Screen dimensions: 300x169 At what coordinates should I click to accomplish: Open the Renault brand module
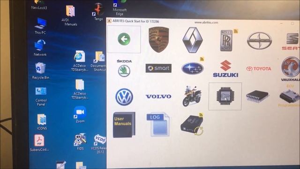click(x=193, y=40)
